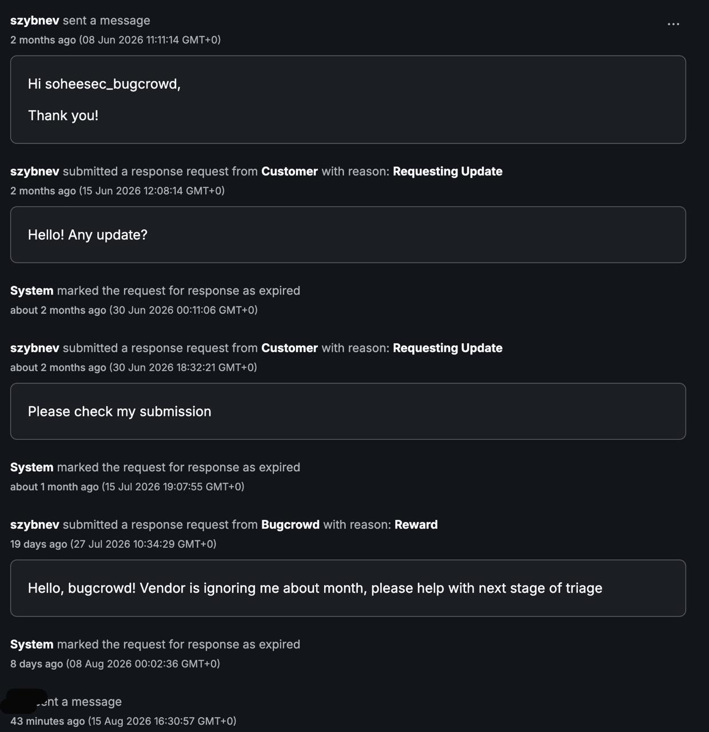Select the 'Hi soheesec_bugcrowd, Thank you!' message box
This screenshot has width=709, height=732.
point(348,100)
